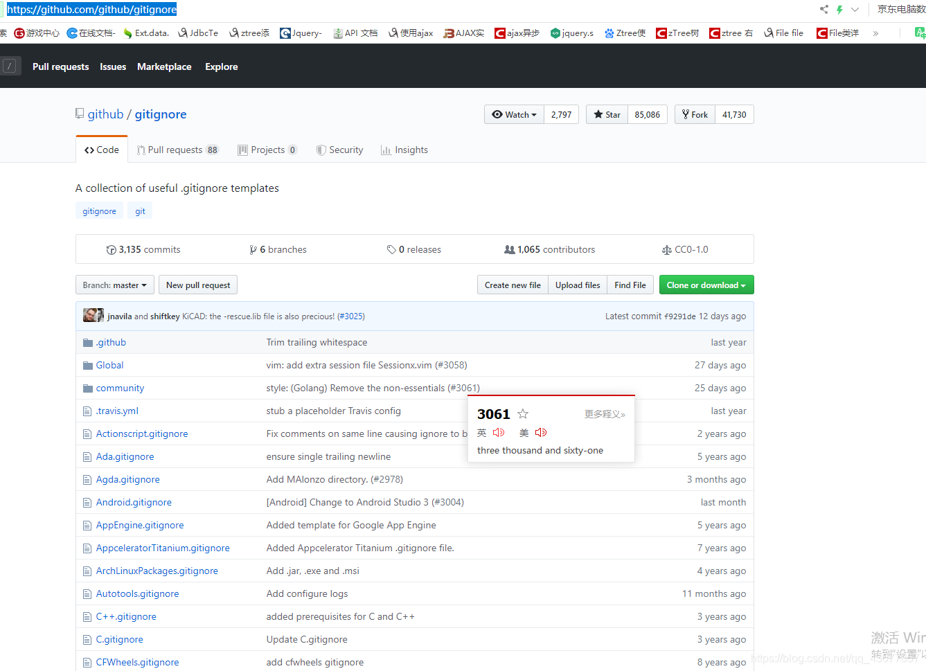
Task: View the 3,135 commits
Action: [x=143, y=249]
